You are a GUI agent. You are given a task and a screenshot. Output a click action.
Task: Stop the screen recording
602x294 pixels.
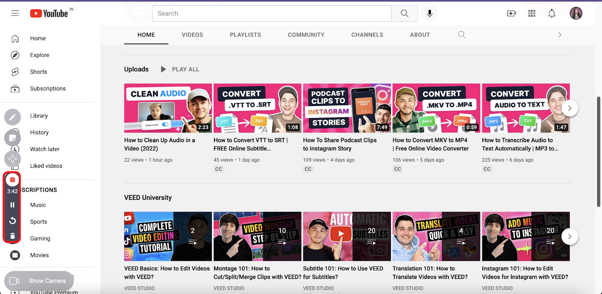click(x=12, y=180)
